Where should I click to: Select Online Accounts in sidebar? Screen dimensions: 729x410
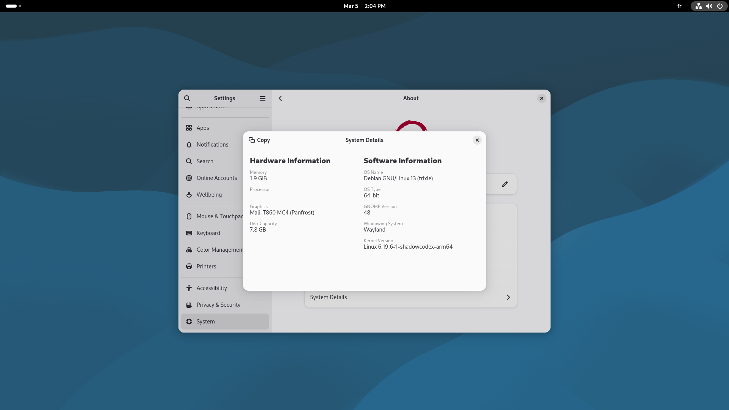click(x=216, y=178)
